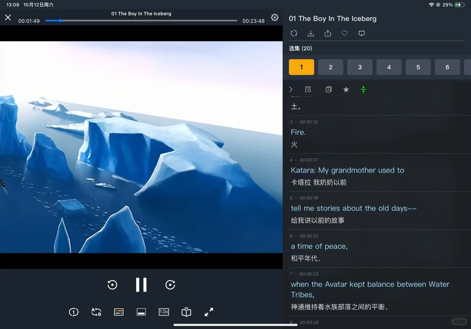Click the Chinese translation 火
471x329 pixels.
(x=294, y=144)
